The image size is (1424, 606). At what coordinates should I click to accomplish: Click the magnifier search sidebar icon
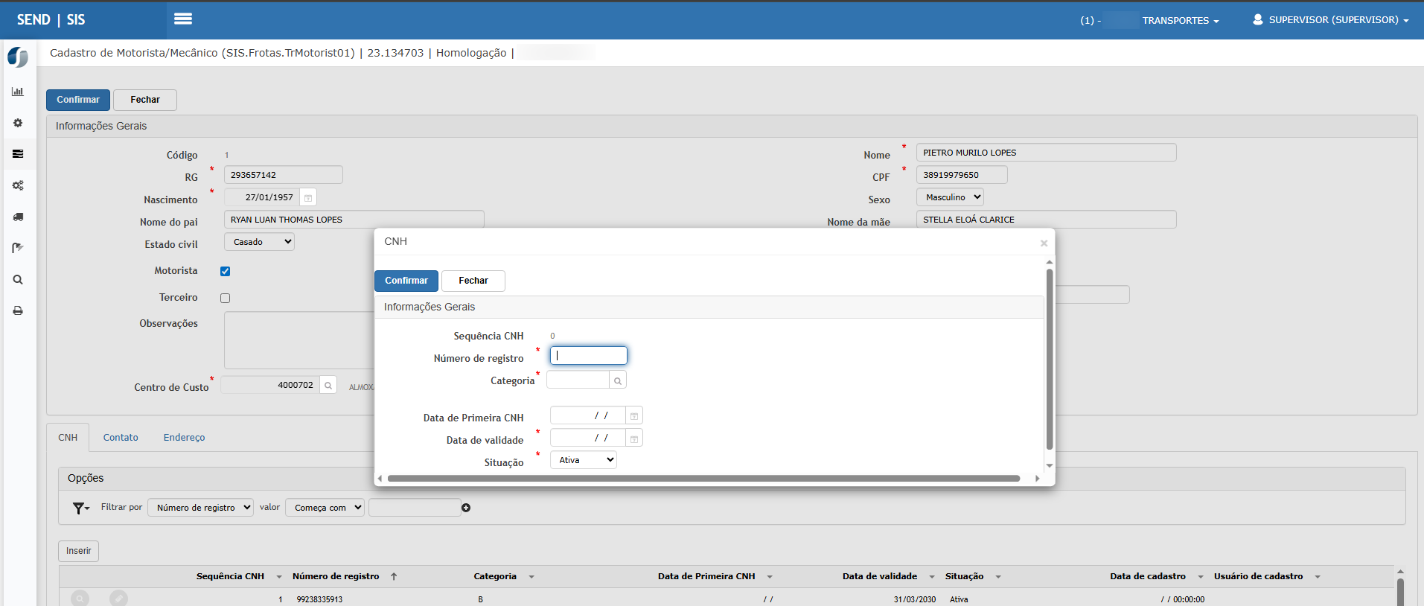pos(18,280)
